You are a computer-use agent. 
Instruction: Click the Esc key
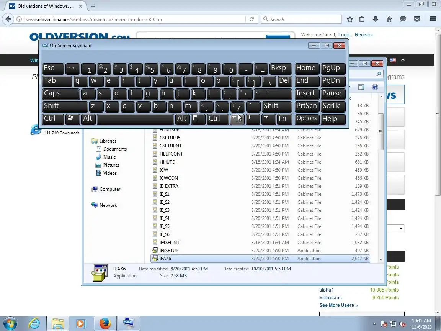point(53,69)
